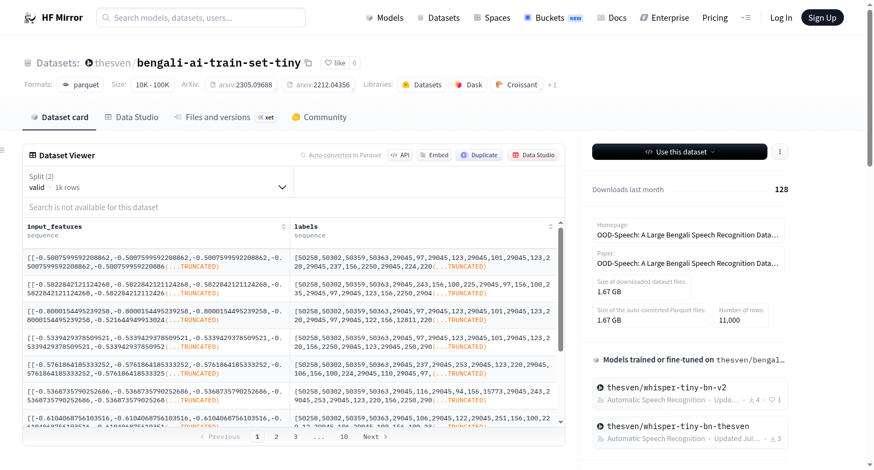Go to page 3 of the viewer
This screenshot has height=470, width=874.
click(296, 437)
